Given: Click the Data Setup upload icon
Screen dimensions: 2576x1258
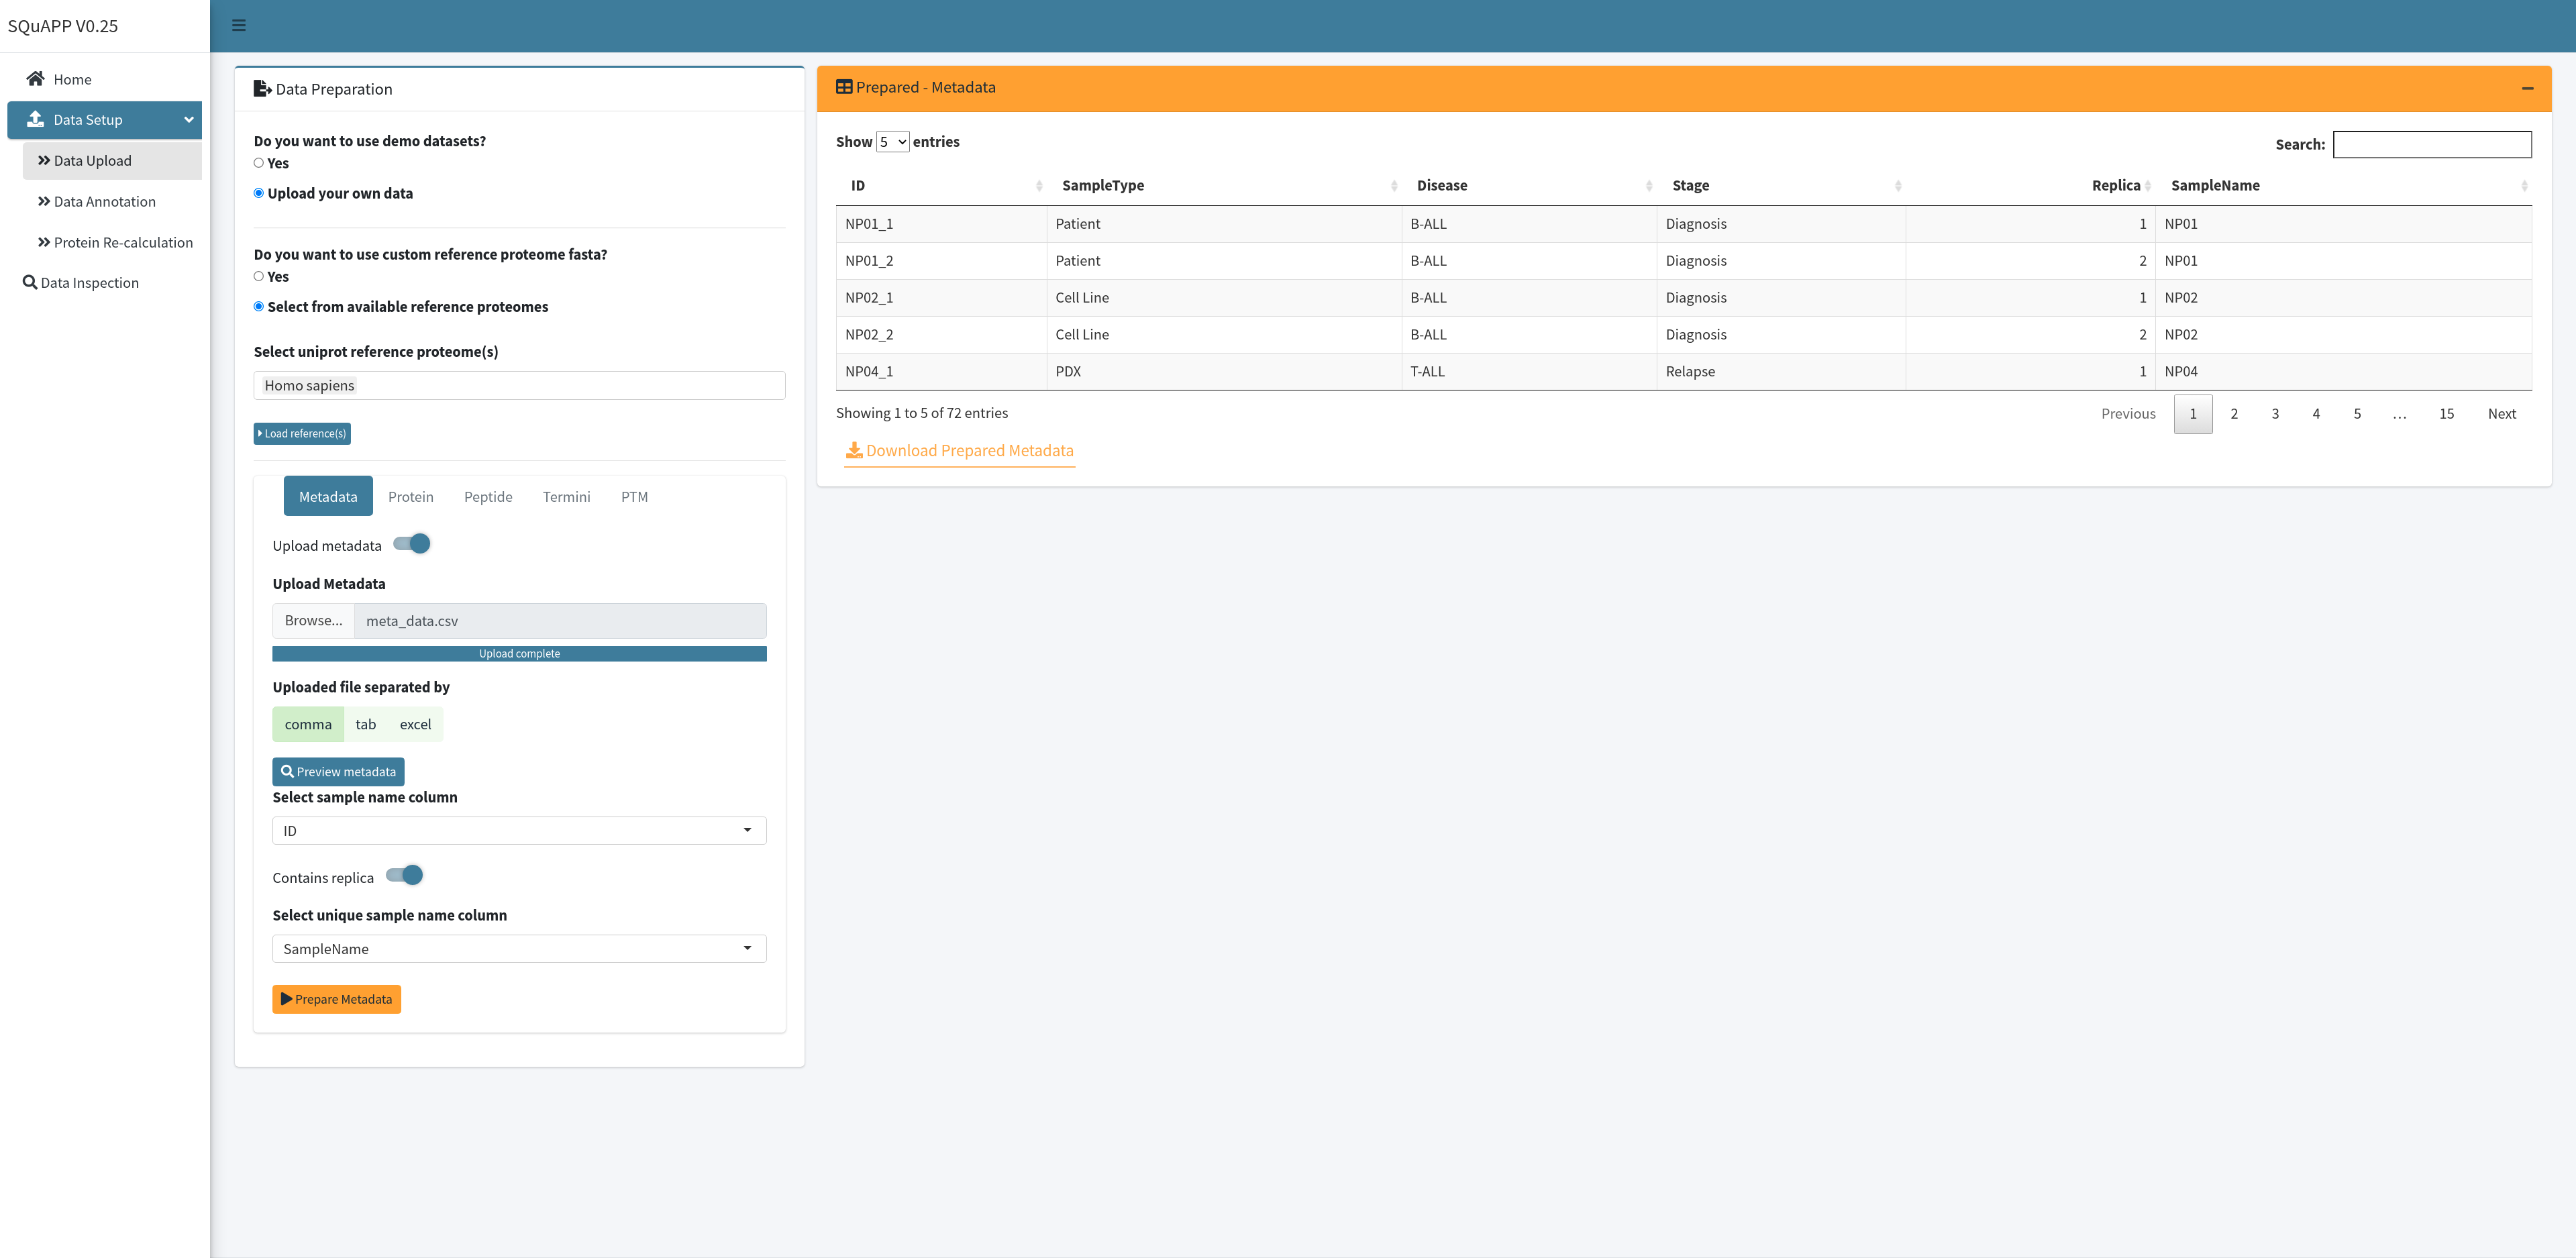Looking at the screenshot, I should (36, 119).
